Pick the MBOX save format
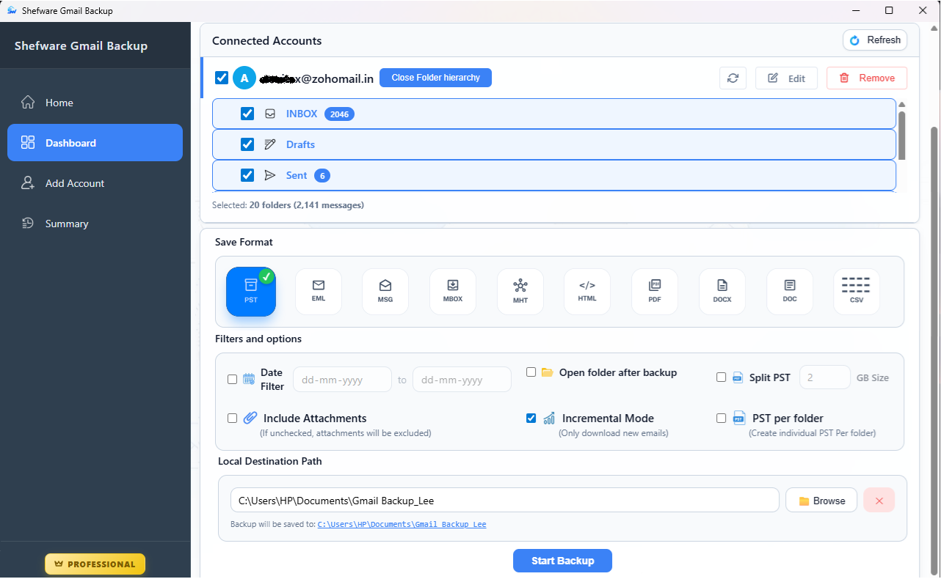The width and height of the screenshot is (941, 579). [453, 292]
